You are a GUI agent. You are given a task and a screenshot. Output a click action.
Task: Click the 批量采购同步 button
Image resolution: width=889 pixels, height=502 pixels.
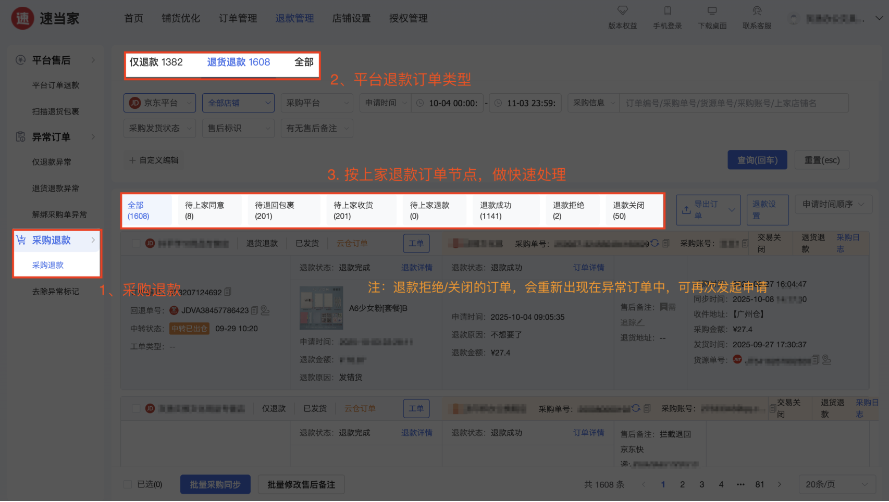click(215, 485)
